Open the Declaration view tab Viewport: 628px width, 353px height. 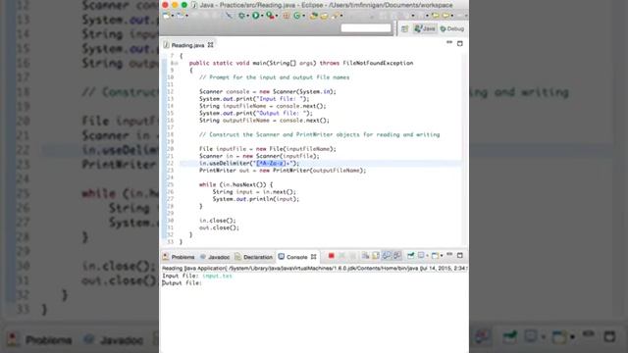click(x=253, y=257)
